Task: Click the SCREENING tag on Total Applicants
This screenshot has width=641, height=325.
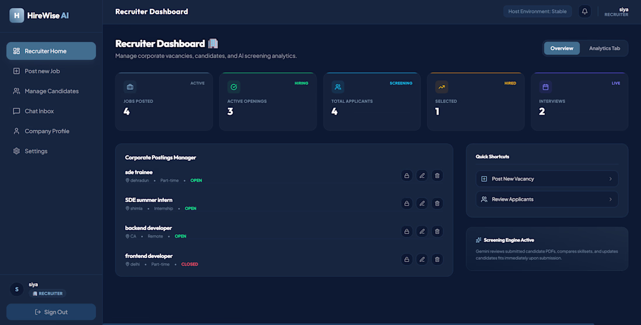Action: pos(401,83)
